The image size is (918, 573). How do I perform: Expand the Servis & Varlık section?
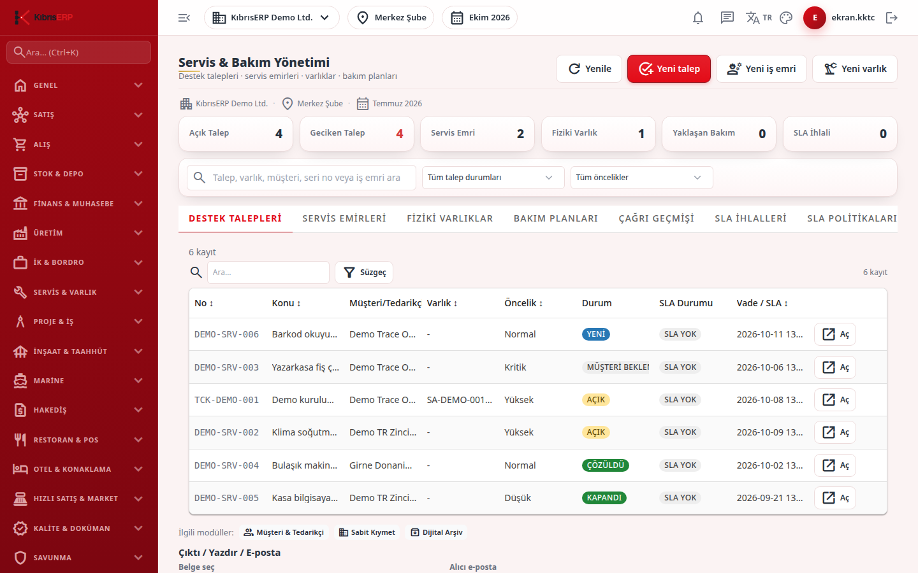click(x=79, y=292)
